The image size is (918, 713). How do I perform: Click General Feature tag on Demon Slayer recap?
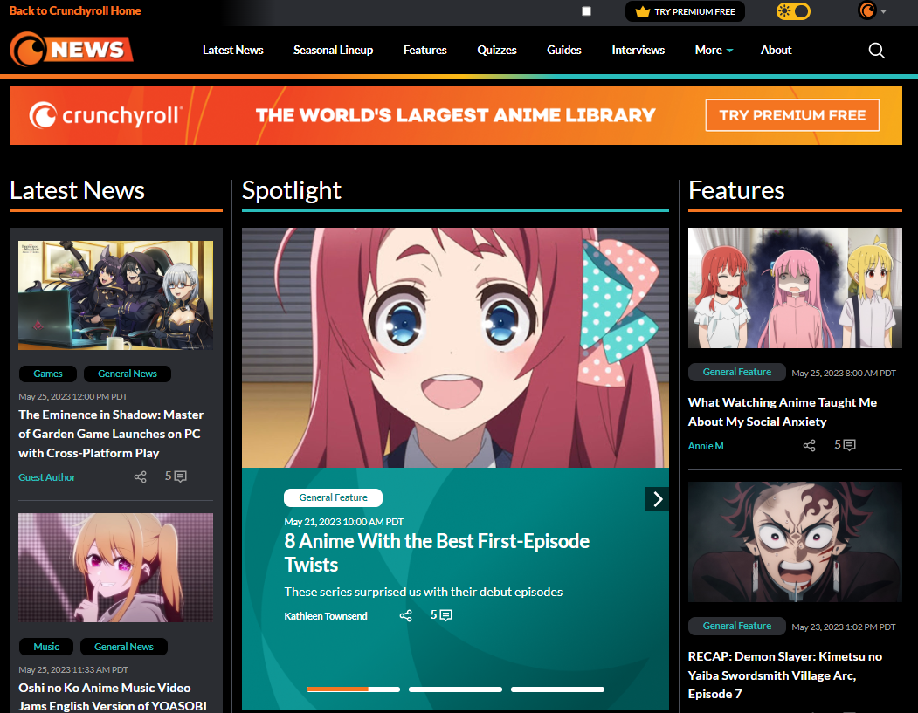pos(737,626)
